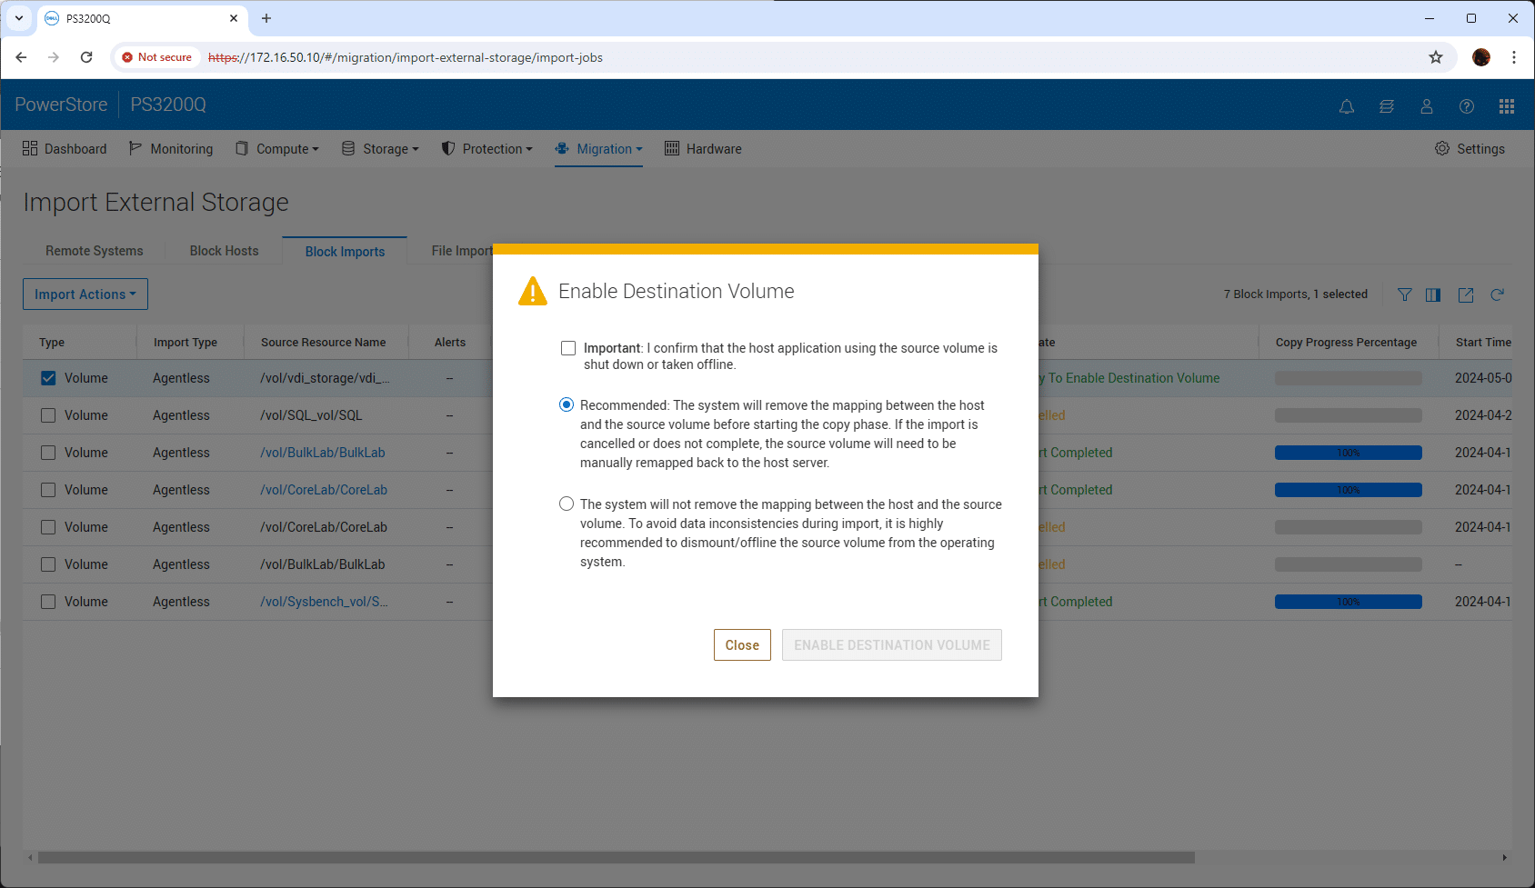Screen dimensions: 1535x888
Task: Open the Dashboard page
Action: point(65,148)
